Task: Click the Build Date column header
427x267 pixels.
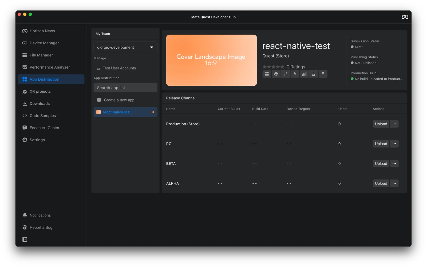Action: (260, 109)
